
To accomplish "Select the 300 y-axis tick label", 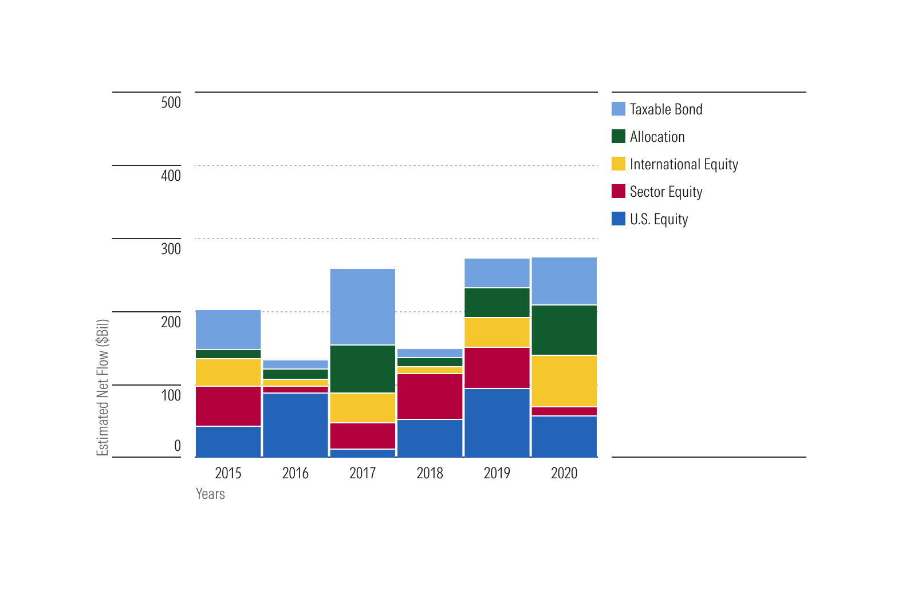I will pos(171,249).
